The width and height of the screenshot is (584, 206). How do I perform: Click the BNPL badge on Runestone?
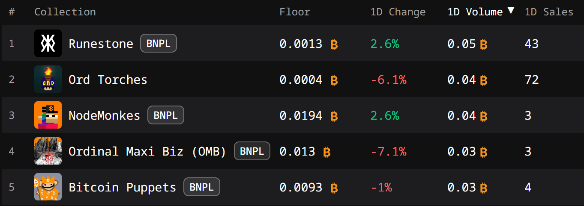[x=159, y=43]
